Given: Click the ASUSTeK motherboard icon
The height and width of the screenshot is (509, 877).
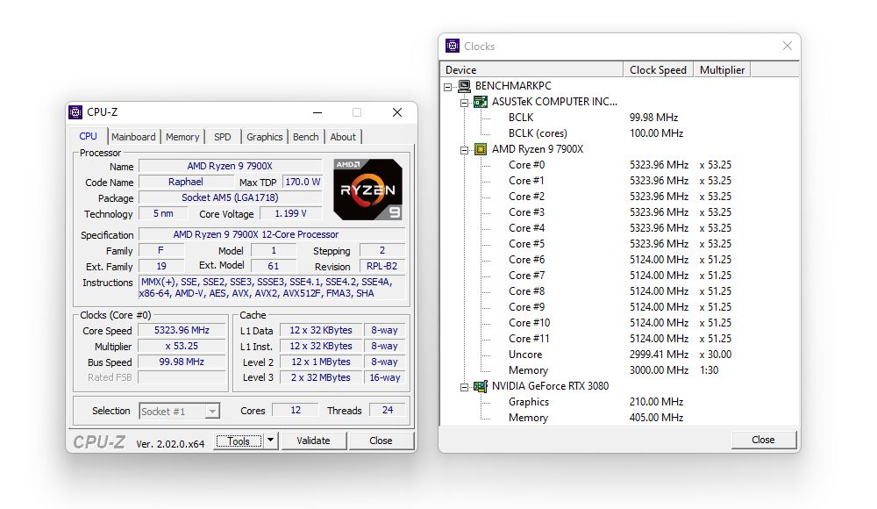Looking at the screenshot, I should point(481,102).
